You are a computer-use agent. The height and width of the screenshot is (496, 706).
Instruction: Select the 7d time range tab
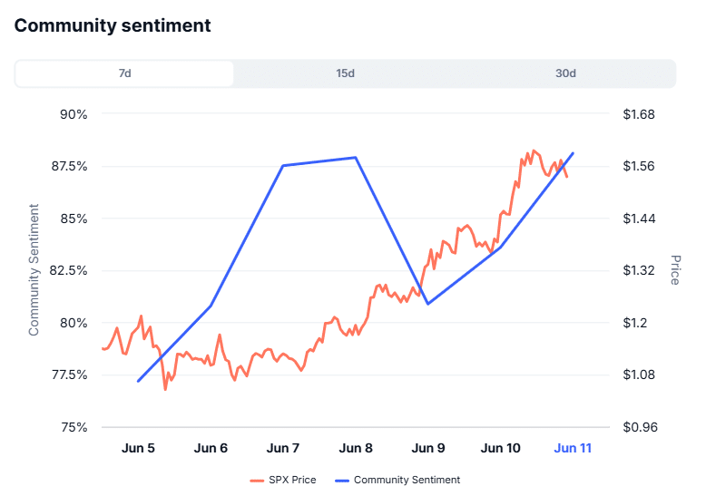[x=125, y=73]
